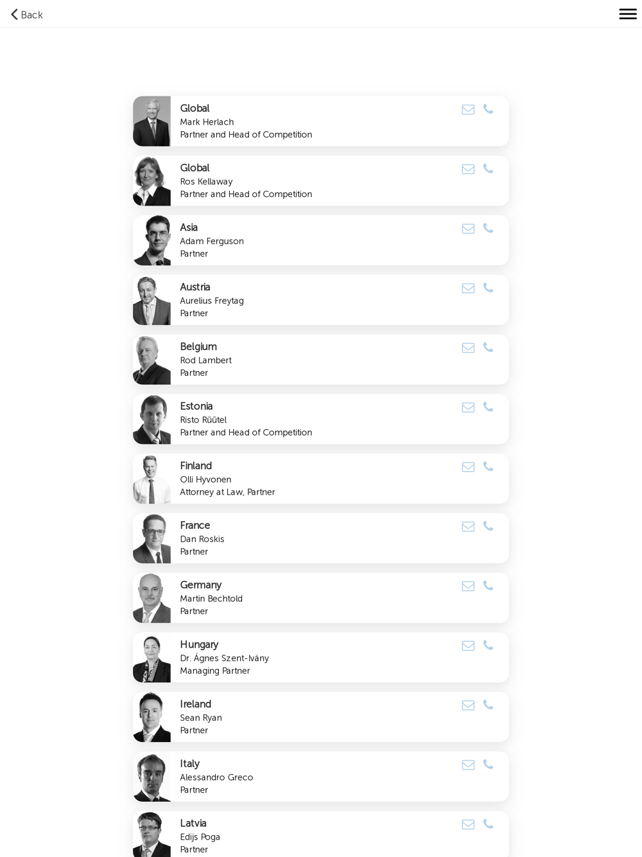
Task: Open Ros Kellaway's Global contact card
Action: 321,181
